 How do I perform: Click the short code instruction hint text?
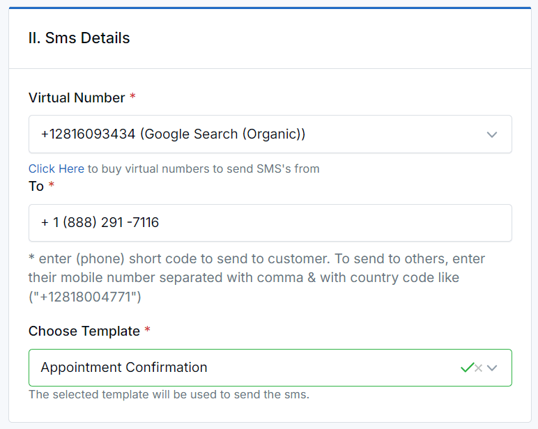[256, 278]
